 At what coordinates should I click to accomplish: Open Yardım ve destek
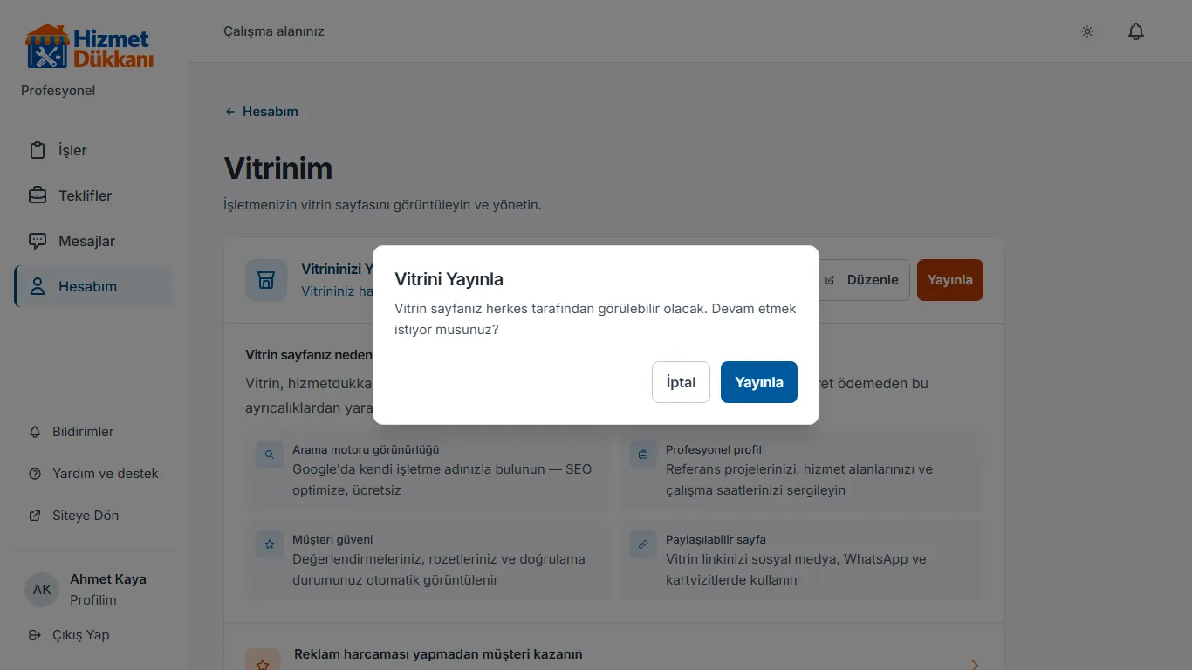pos(93,474)
